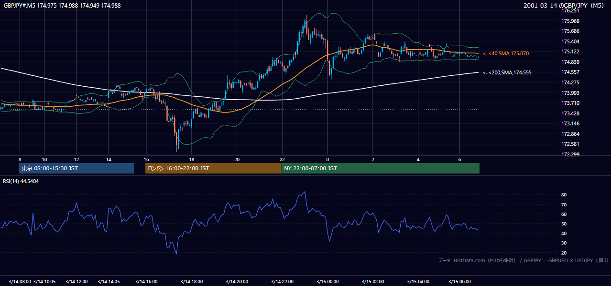Click hour label 16 under price chart
Screen dimensions: 611x286
point(146,159)
